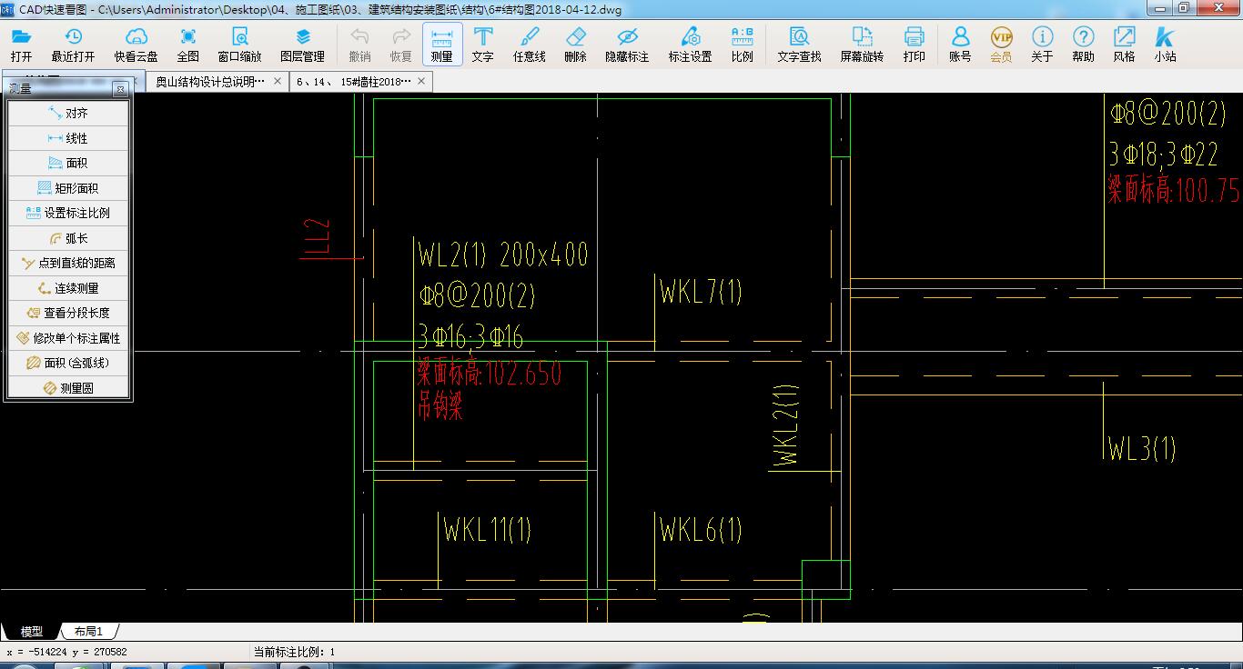Choose 点到直线的距离 measurement

click(x=68, y=263)
